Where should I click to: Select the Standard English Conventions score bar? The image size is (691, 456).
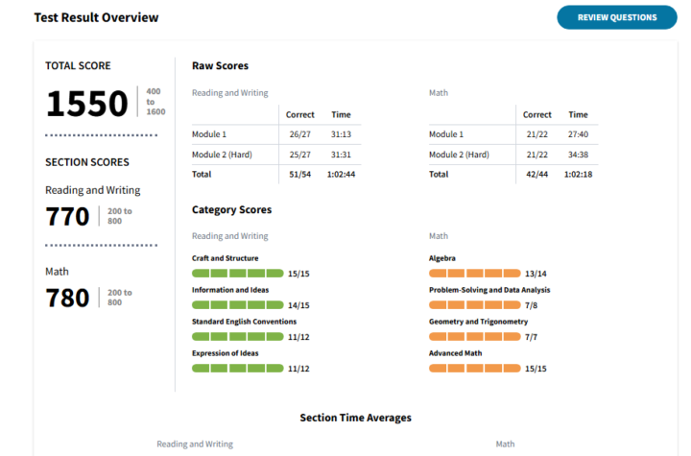point(238,337)
